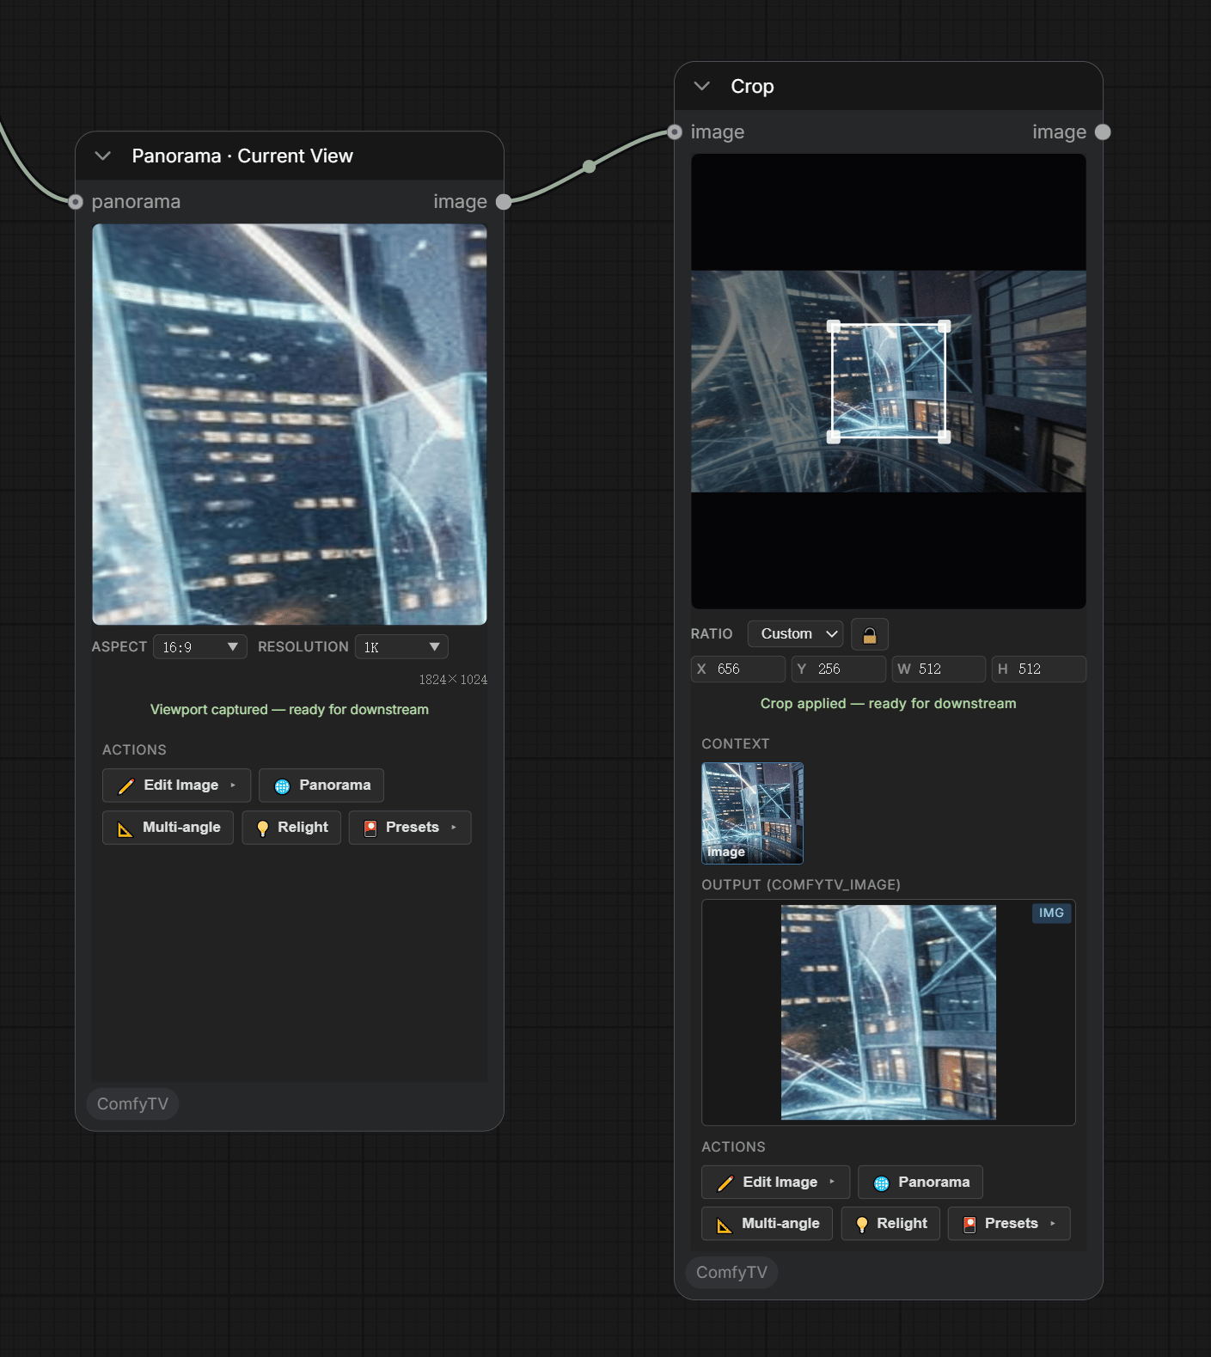Click the bottom-left crop box handle

coord(833,437)
